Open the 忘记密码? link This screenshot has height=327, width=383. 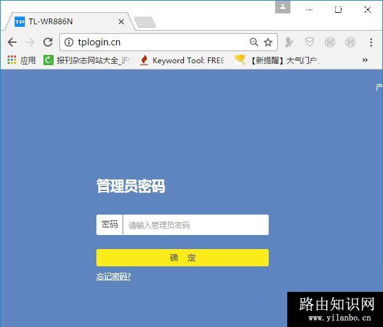click(114, 277)
